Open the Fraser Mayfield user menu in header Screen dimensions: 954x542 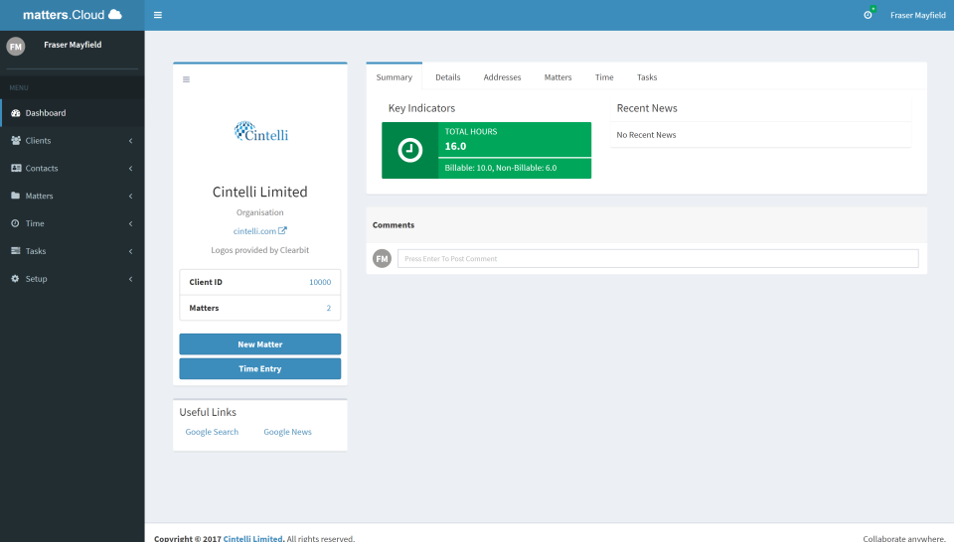pyautogui.click(x=917, y=15)
